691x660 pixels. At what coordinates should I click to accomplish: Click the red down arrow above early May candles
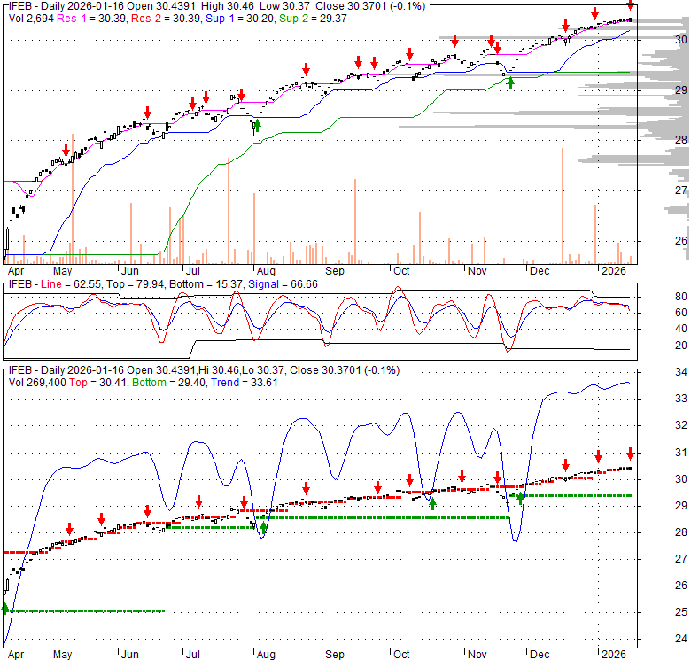[x=66, y=151]
